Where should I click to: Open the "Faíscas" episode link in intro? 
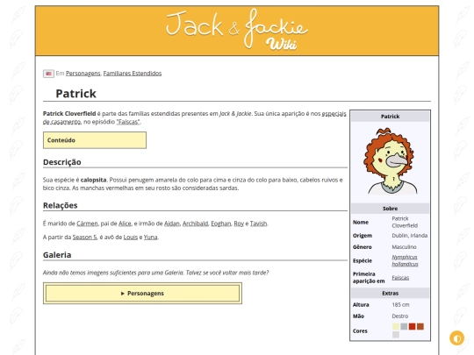(128, 122)
